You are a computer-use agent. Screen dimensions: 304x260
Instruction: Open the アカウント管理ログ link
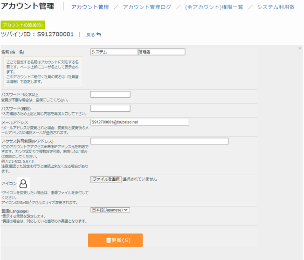coord(147,7)
